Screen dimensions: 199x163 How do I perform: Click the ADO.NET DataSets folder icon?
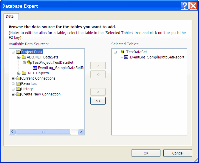pyautogui.click(x=24, y=57)
